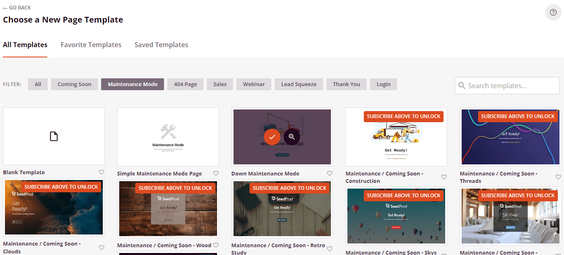Viewport: 564px width, 255px height.
Task: Favorite the Blank Template using its heart icon
Action: point(102,172)
